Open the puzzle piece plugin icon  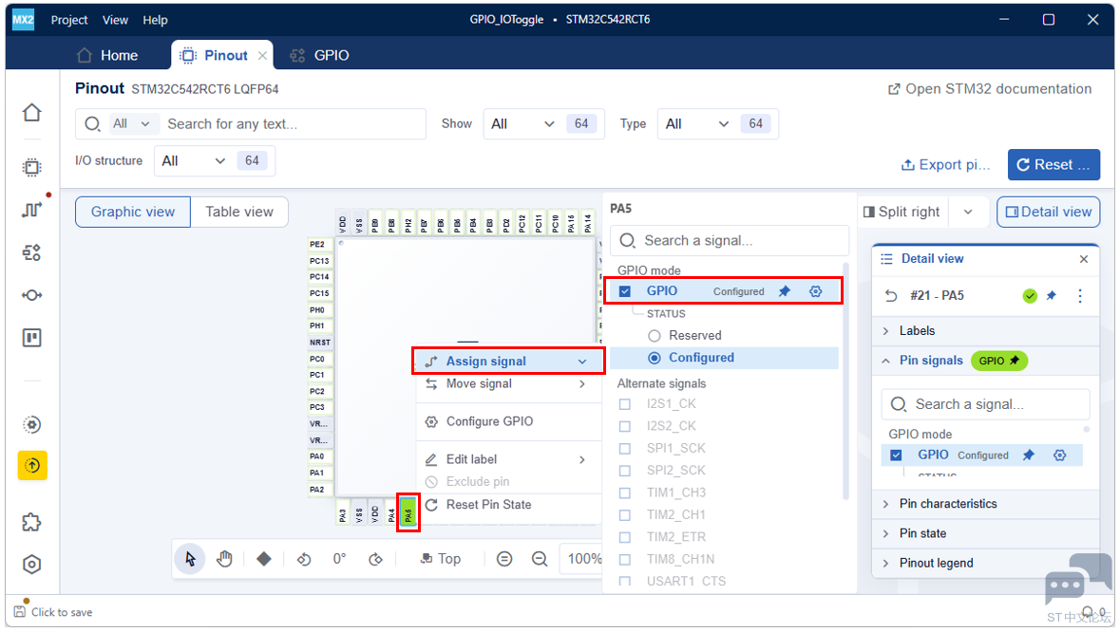[32, 522]
